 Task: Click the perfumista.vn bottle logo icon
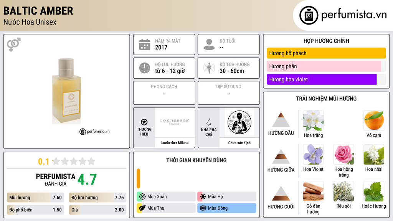(309, 15)
